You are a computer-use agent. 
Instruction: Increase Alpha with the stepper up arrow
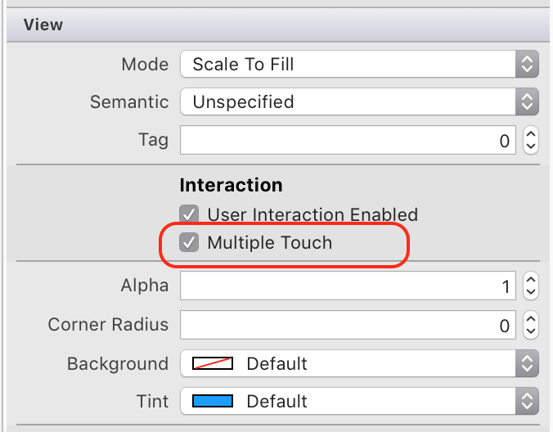point(531,281)
